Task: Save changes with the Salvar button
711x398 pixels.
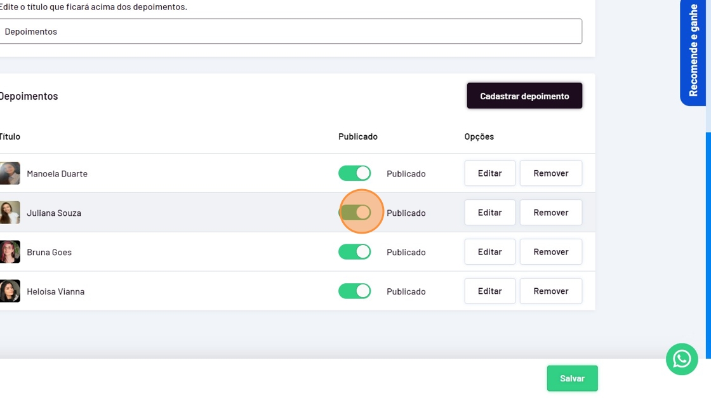Action: 572,378
